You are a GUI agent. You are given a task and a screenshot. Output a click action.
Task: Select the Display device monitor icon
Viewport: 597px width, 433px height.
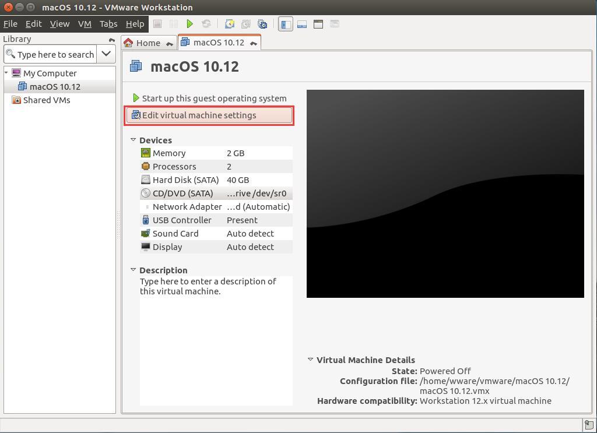pos(145,247)
